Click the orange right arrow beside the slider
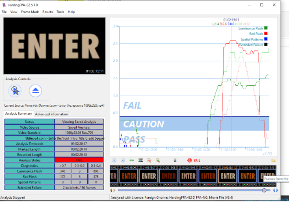The height and width of the screenshot is (204, 290). [x=115, y=190]
